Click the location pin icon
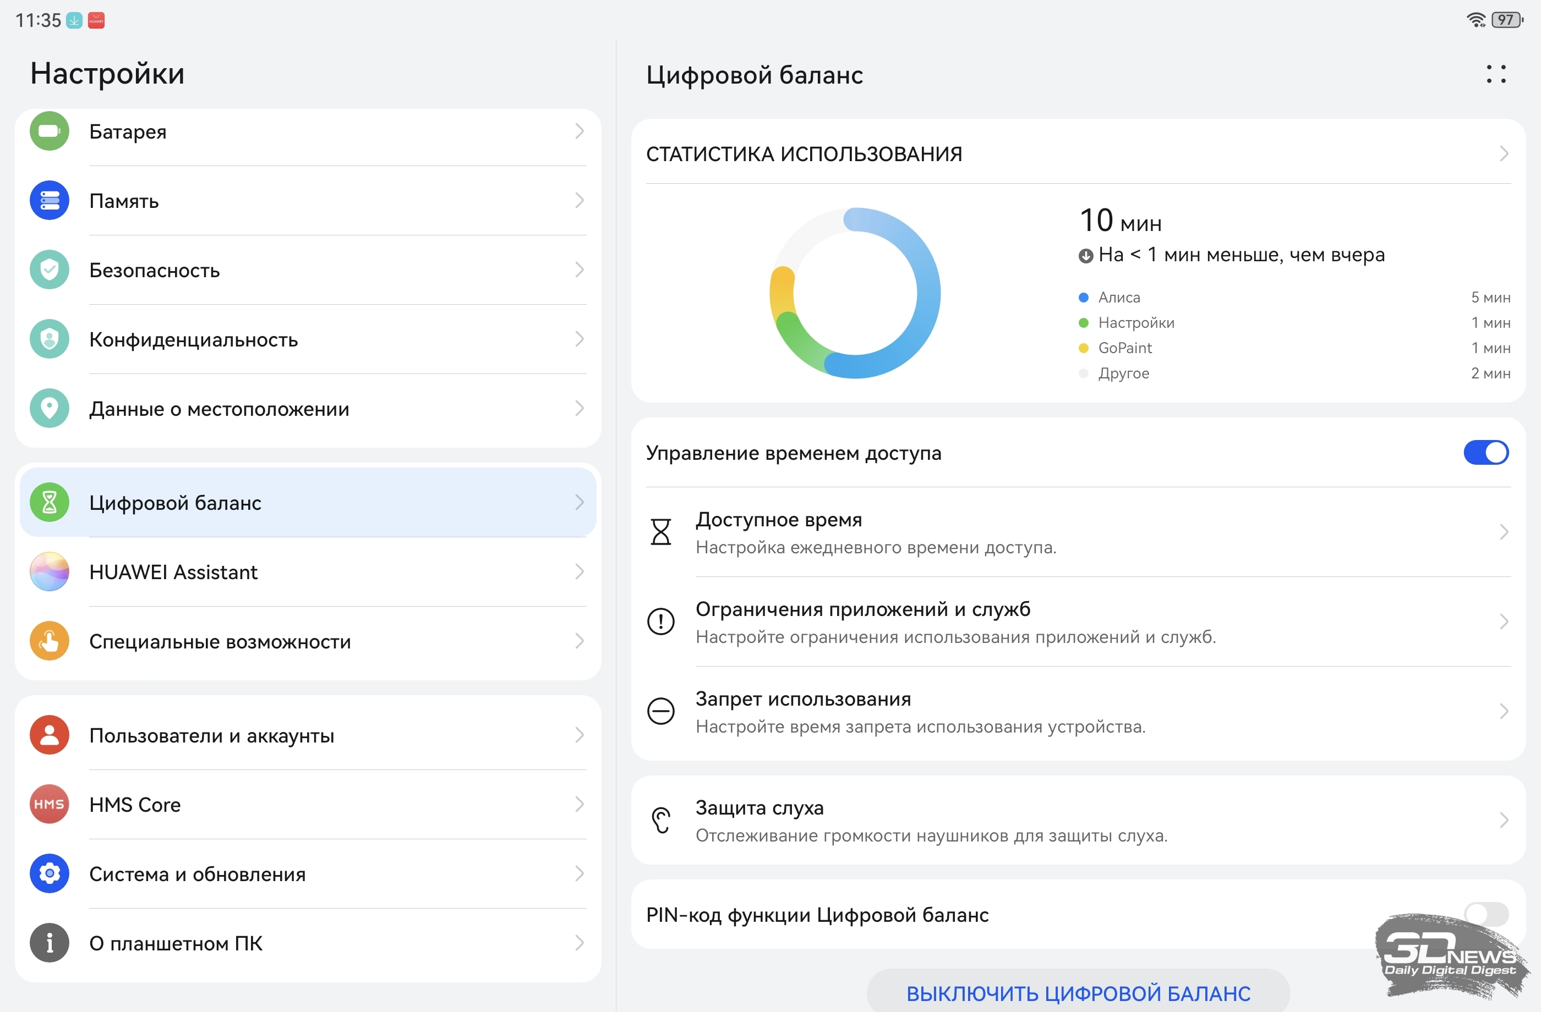 (x=49, y=408)
